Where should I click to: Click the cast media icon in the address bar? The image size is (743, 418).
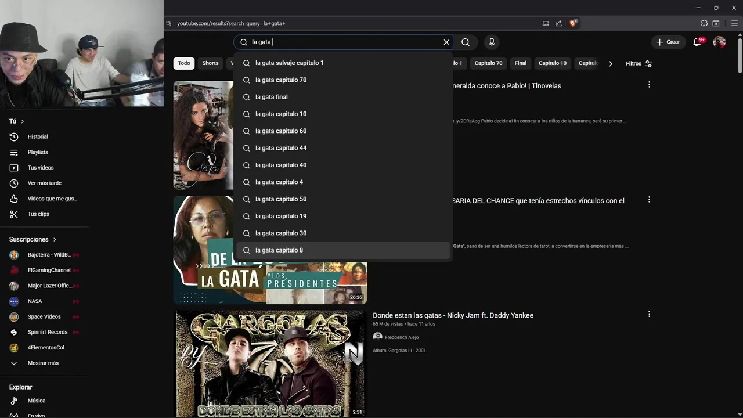pos(546,23)
